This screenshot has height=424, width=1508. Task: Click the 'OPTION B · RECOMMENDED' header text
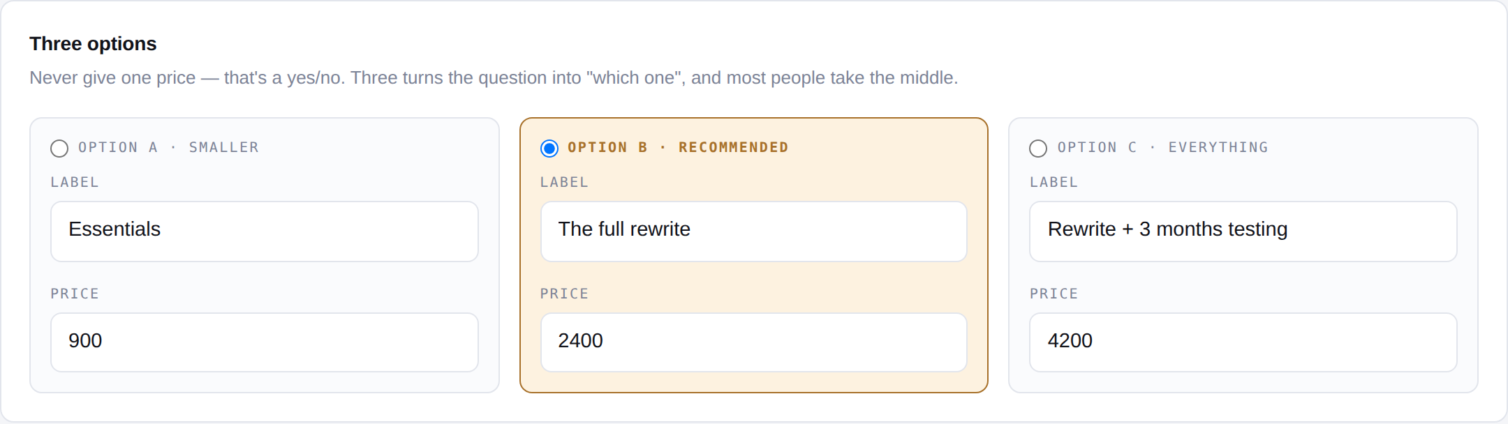click(x=678, y=147)
